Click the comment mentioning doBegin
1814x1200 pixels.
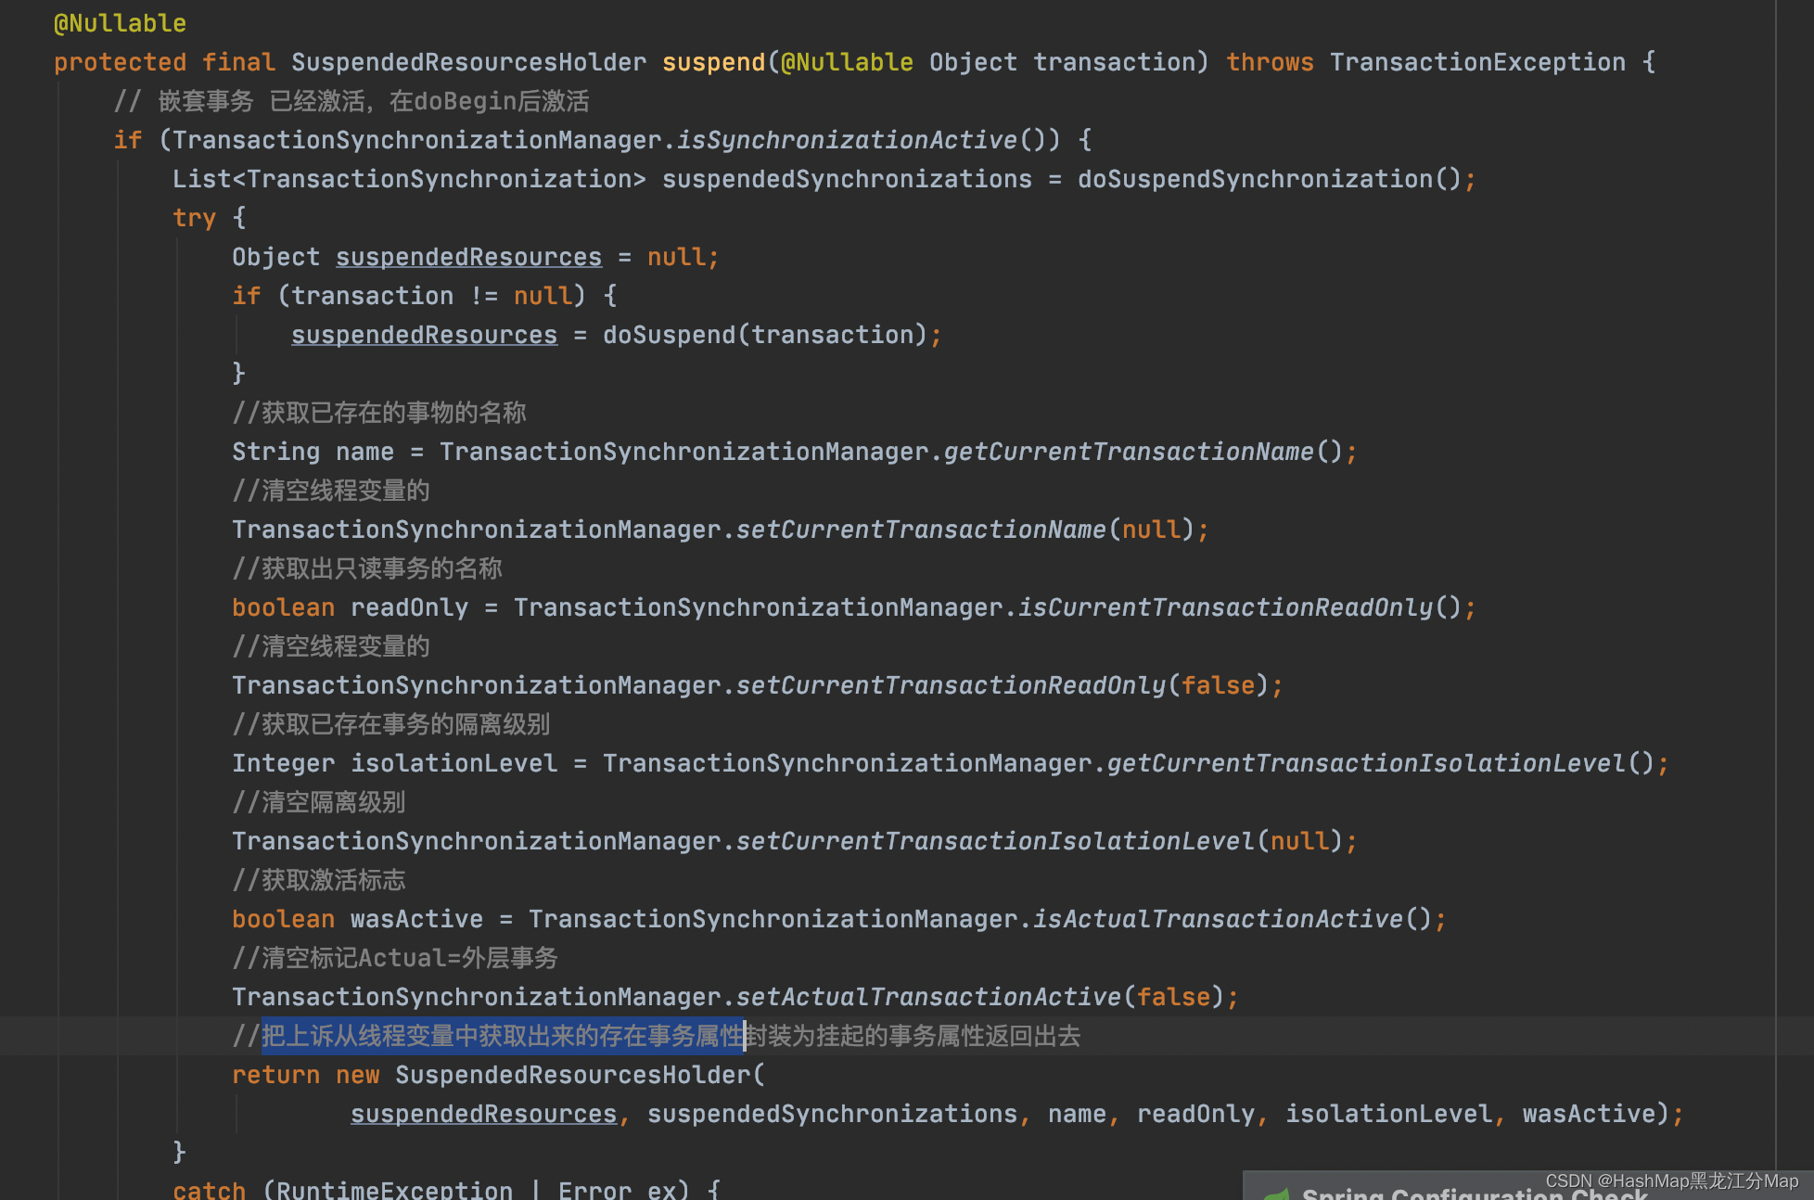point(351,101)
